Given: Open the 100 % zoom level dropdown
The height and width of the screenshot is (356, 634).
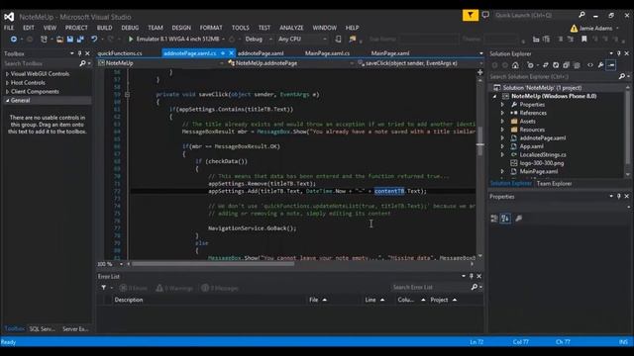Looking at the screenshot, I should tap(121, 264).
